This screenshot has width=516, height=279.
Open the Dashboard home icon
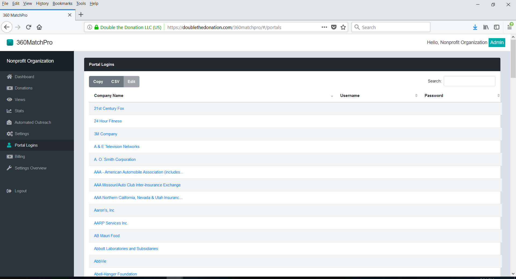point(9,77)
